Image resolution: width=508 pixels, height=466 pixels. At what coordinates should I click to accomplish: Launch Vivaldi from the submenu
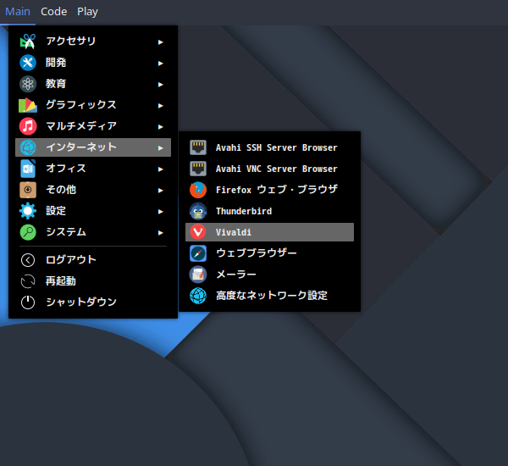[269, 232]
